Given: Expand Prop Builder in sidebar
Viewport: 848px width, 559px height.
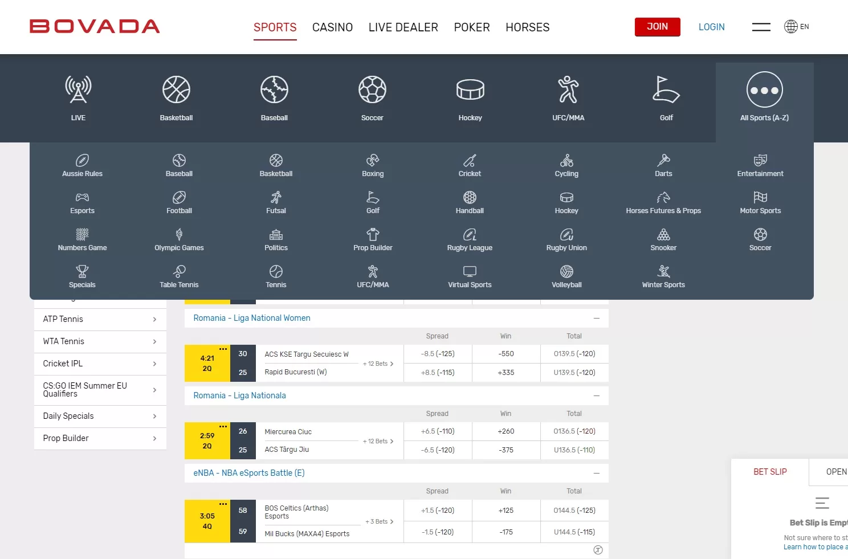Looking at the screenshot, I should (100, 438).
